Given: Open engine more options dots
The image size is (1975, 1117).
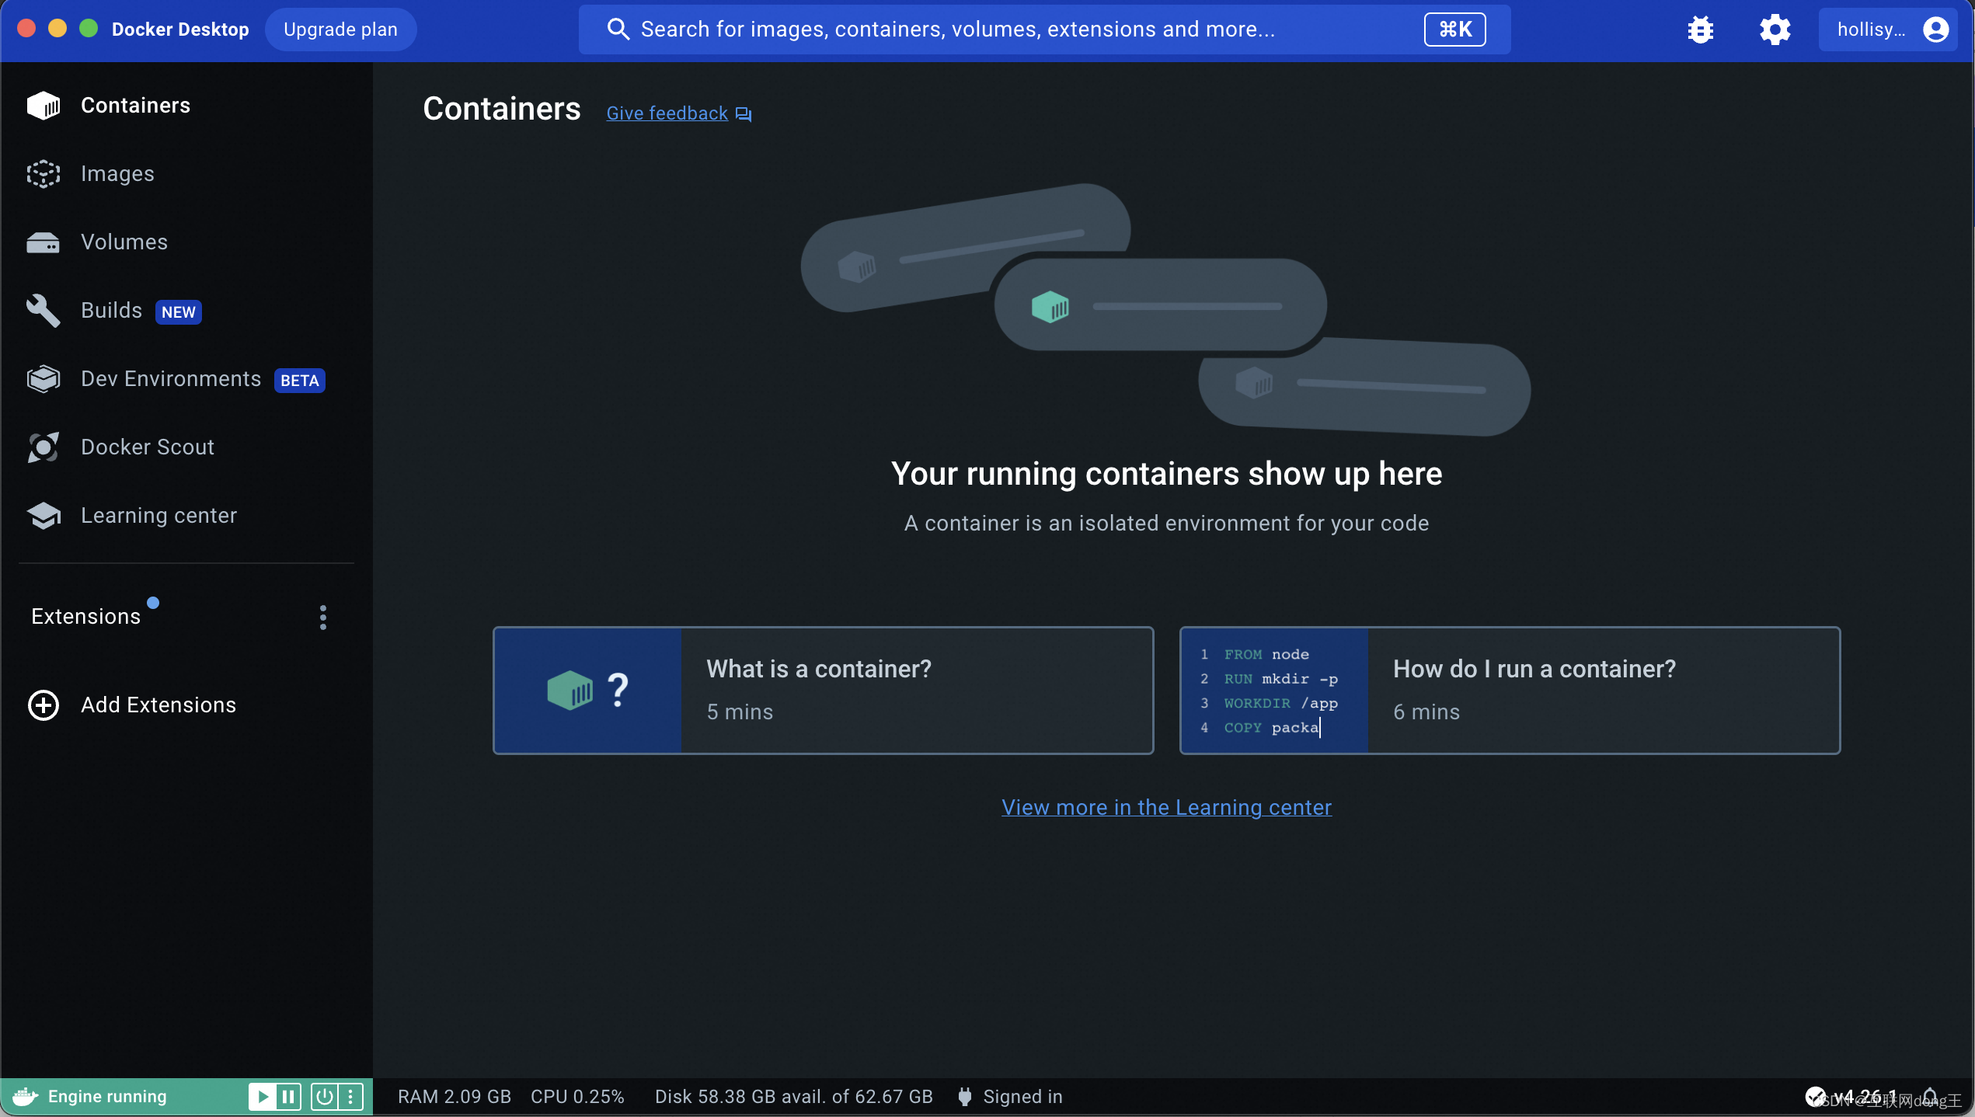Looking at the screenshot, I should (350, 1096).
